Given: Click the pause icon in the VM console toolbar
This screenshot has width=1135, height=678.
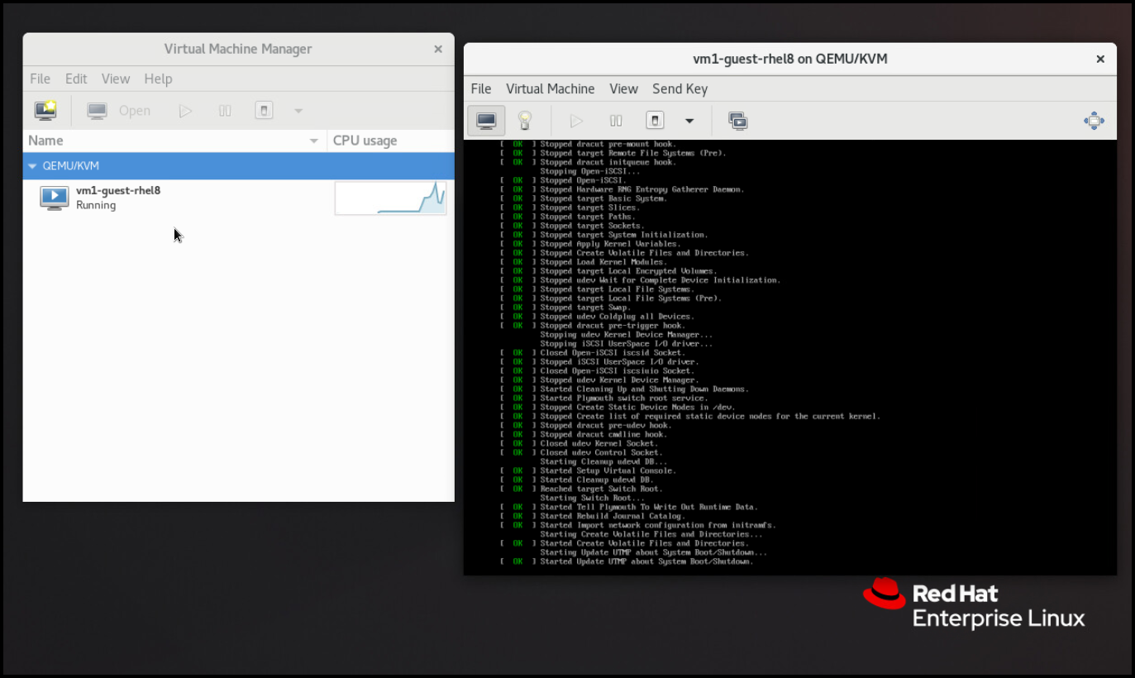Looking at the screenshot, I should [x=616, y=121].
